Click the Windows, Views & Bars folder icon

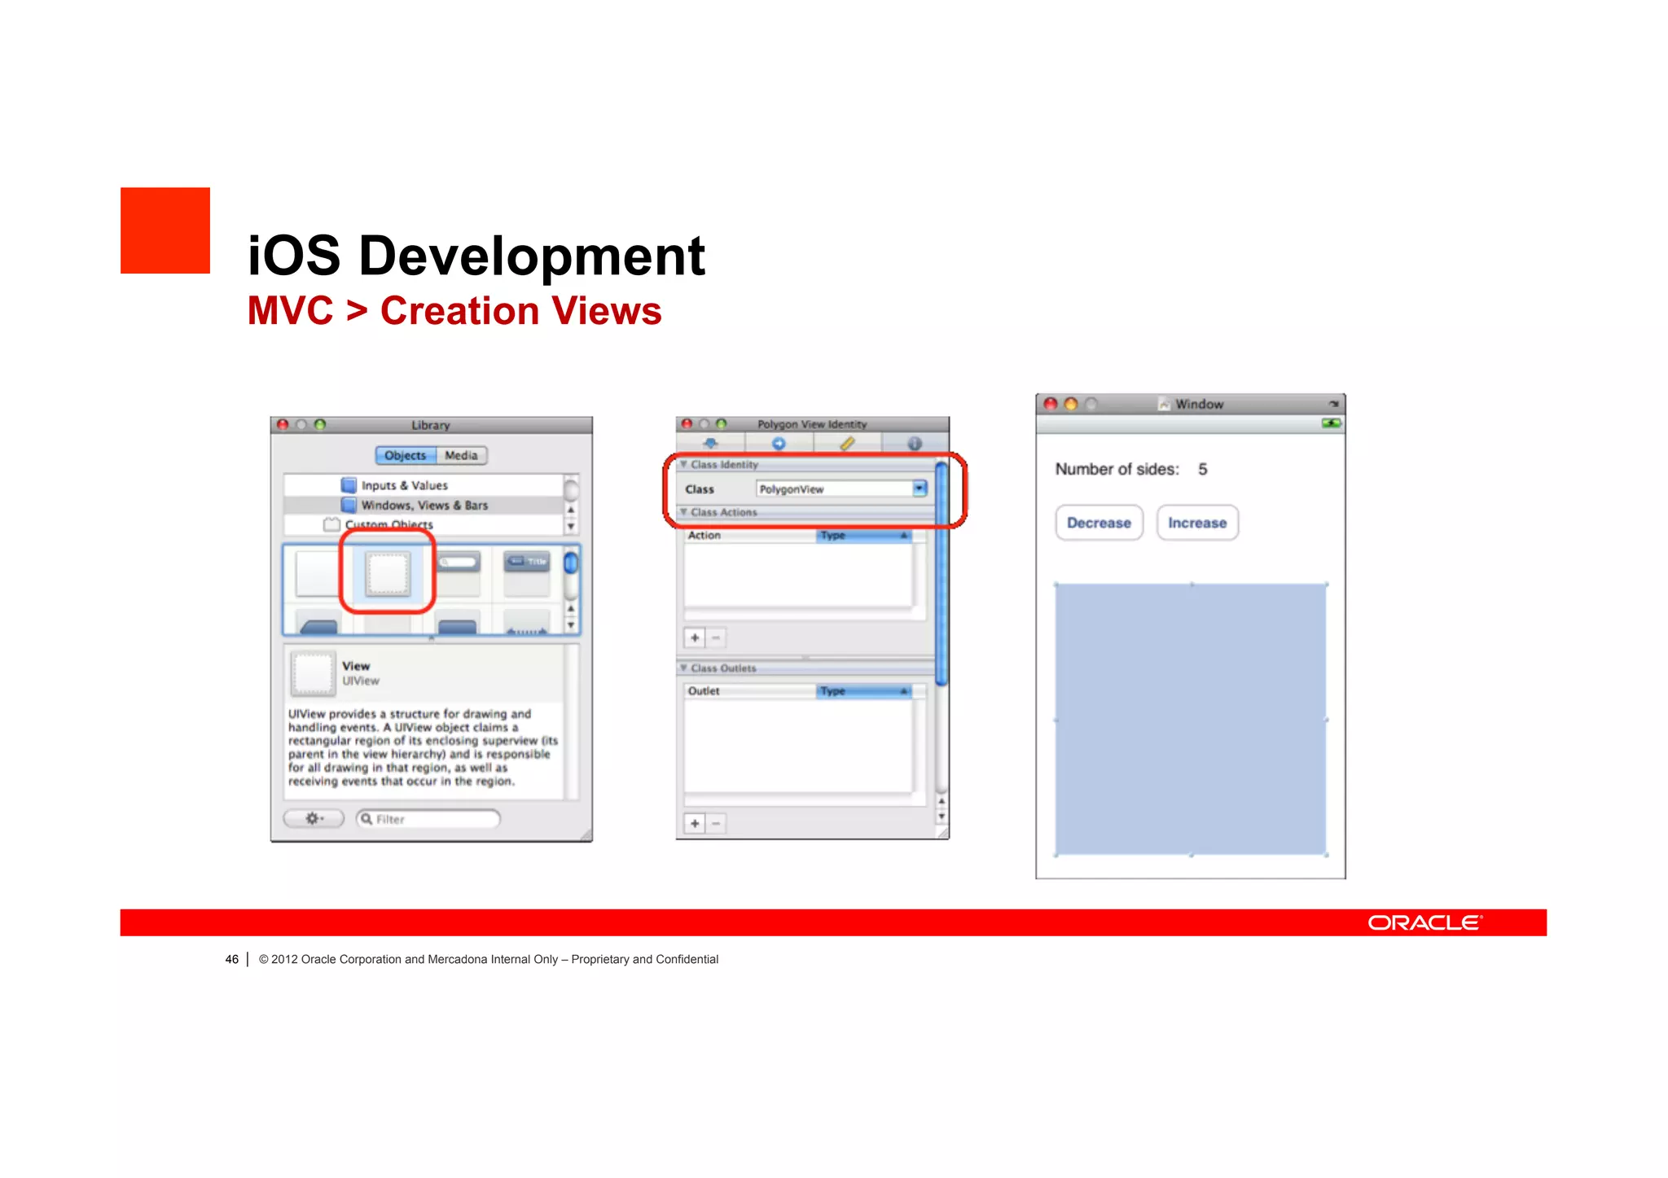[x=349, y=505]
